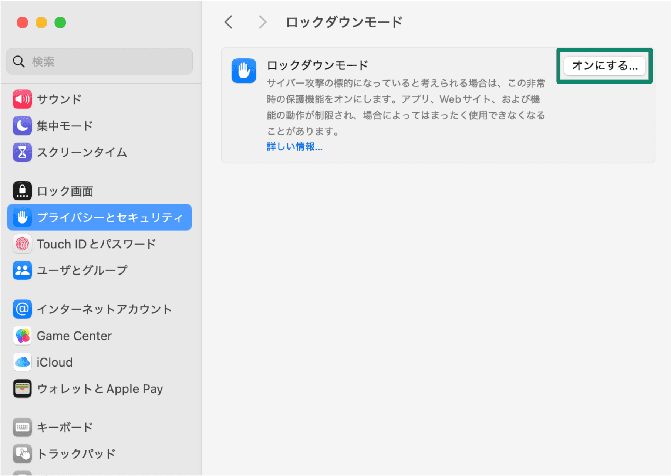The width and height of the screenshot is (671, 476).
Task: Click the Keyboard (キーボード) icon
Action: pyautogui.click(x=22, y=427)
